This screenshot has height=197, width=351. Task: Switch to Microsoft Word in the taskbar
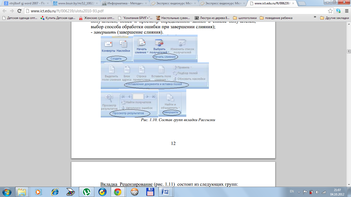point(165,192)
